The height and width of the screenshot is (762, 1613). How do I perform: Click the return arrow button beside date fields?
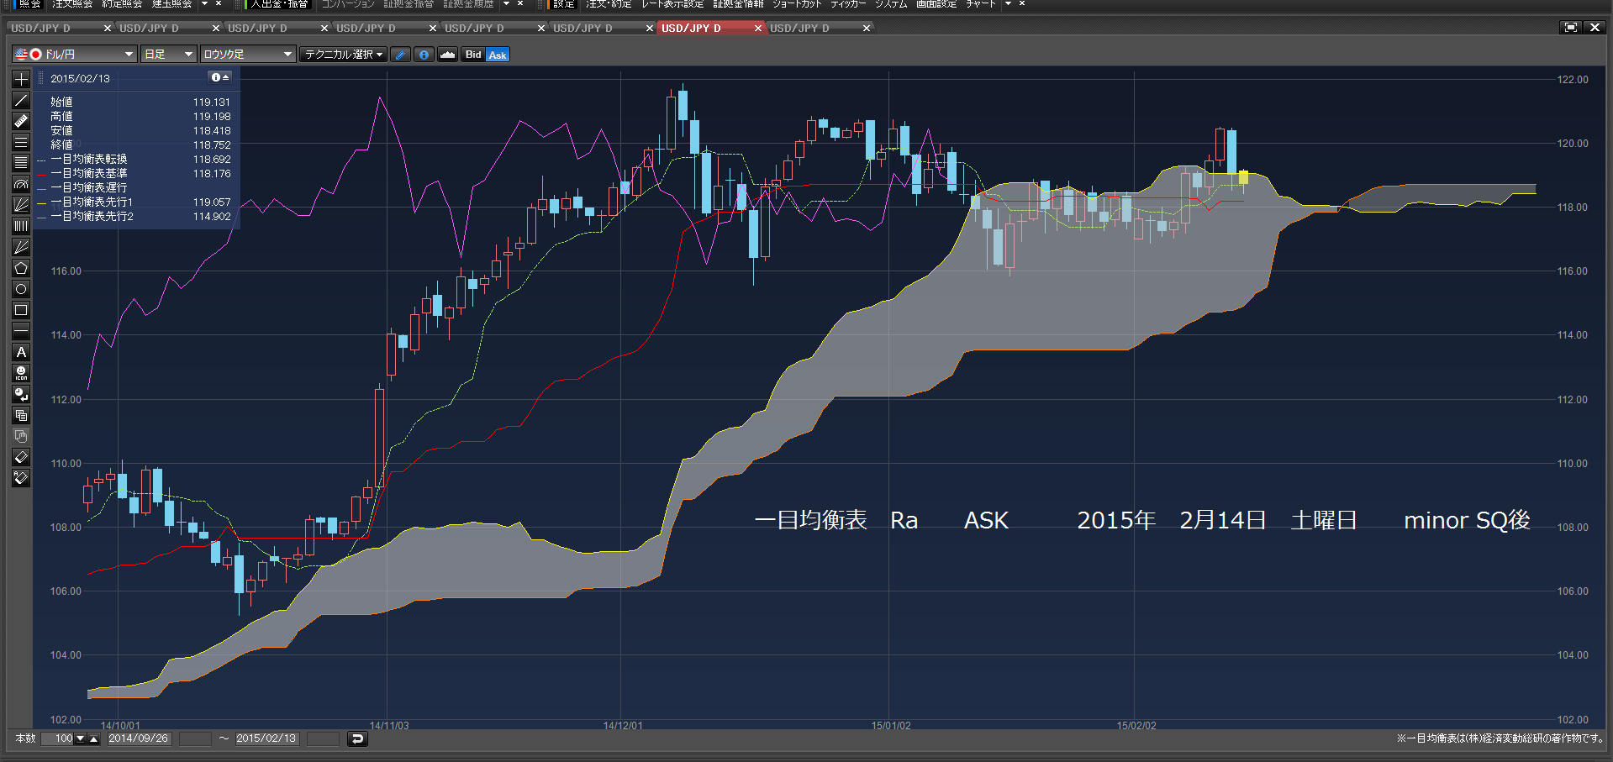click(356, 738)
